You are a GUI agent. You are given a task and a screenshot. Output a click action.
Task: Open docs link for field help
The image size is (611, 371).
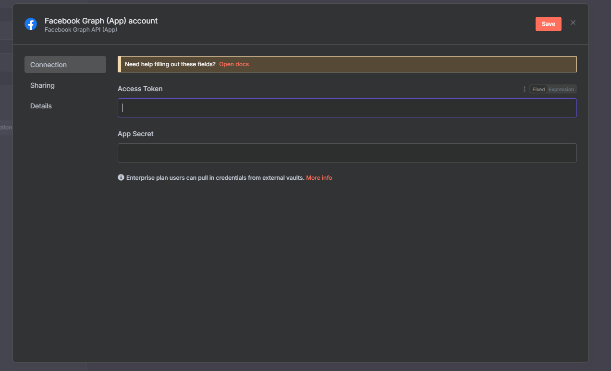tap(234, 64)
